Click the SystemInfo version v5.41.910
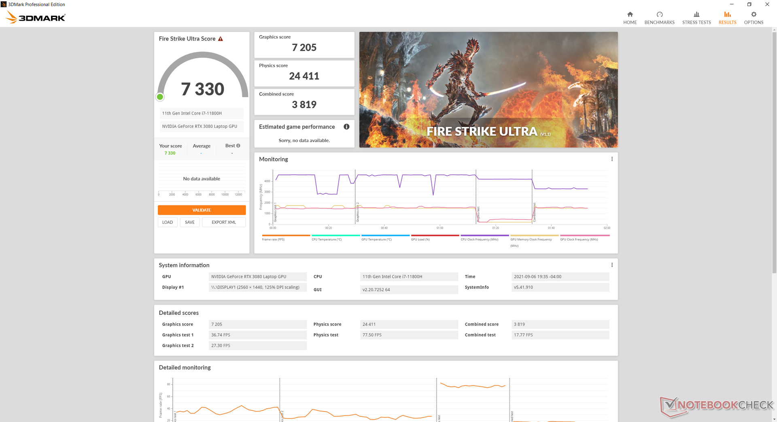Screen dimensions: 777x422 point(560,287)
